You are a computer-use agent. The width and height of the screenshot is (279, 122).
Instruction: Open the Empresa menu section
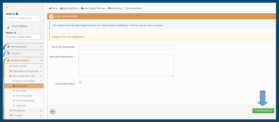[x=15, y=53]
